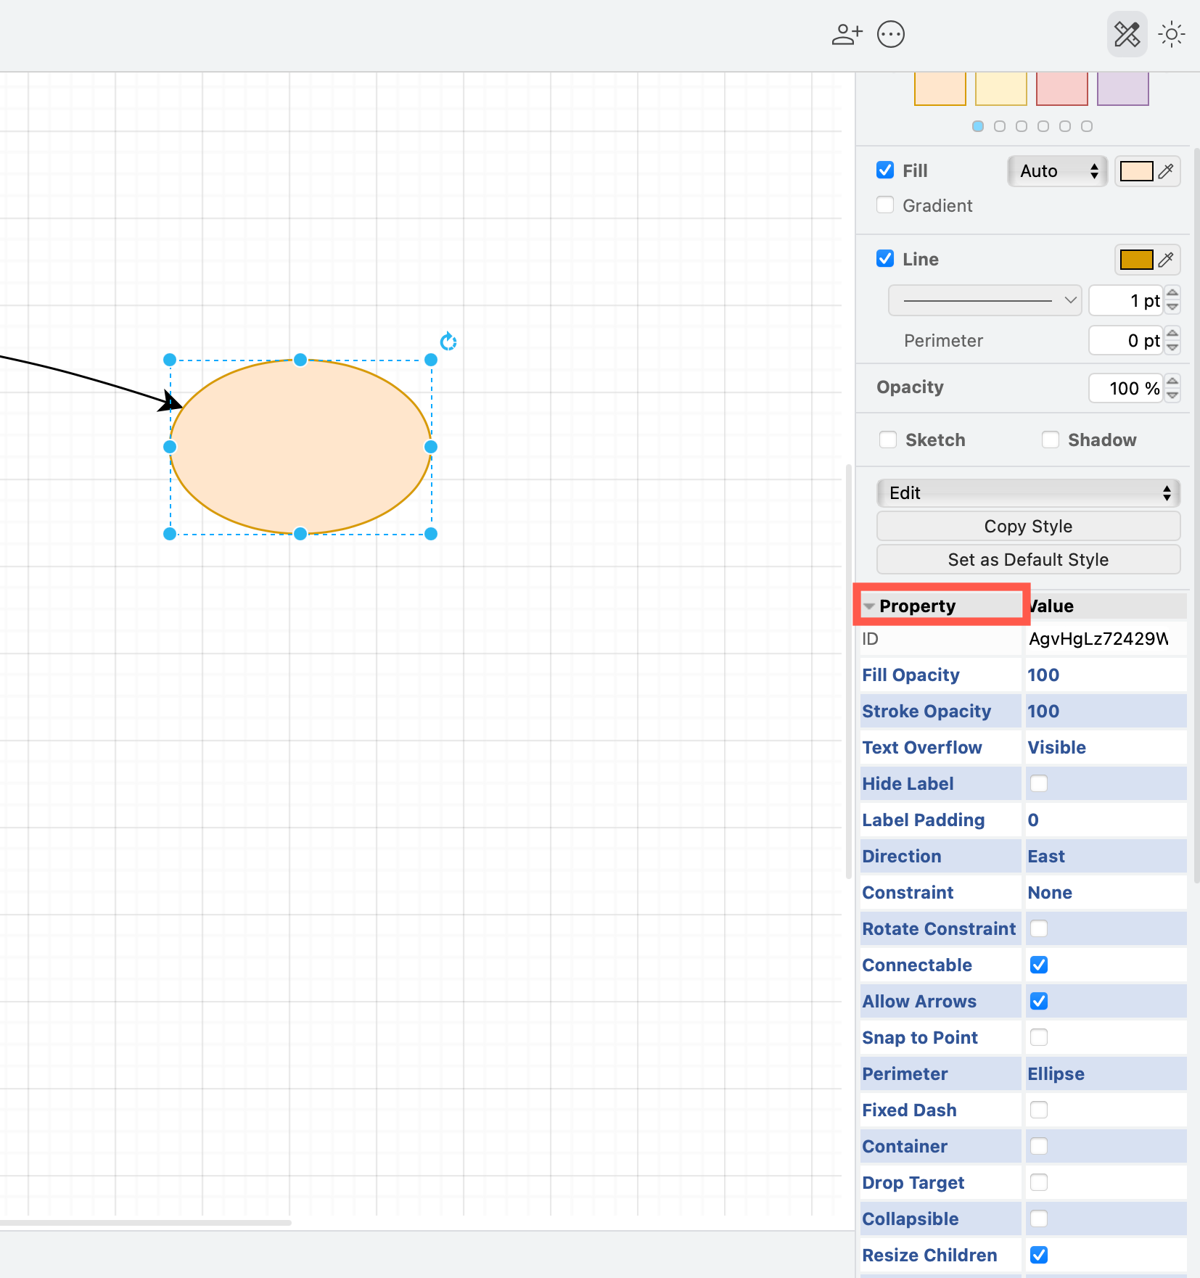The image size is (1200, 1278).
Task: Click the Copy Style button
Action: point(1028,526)
